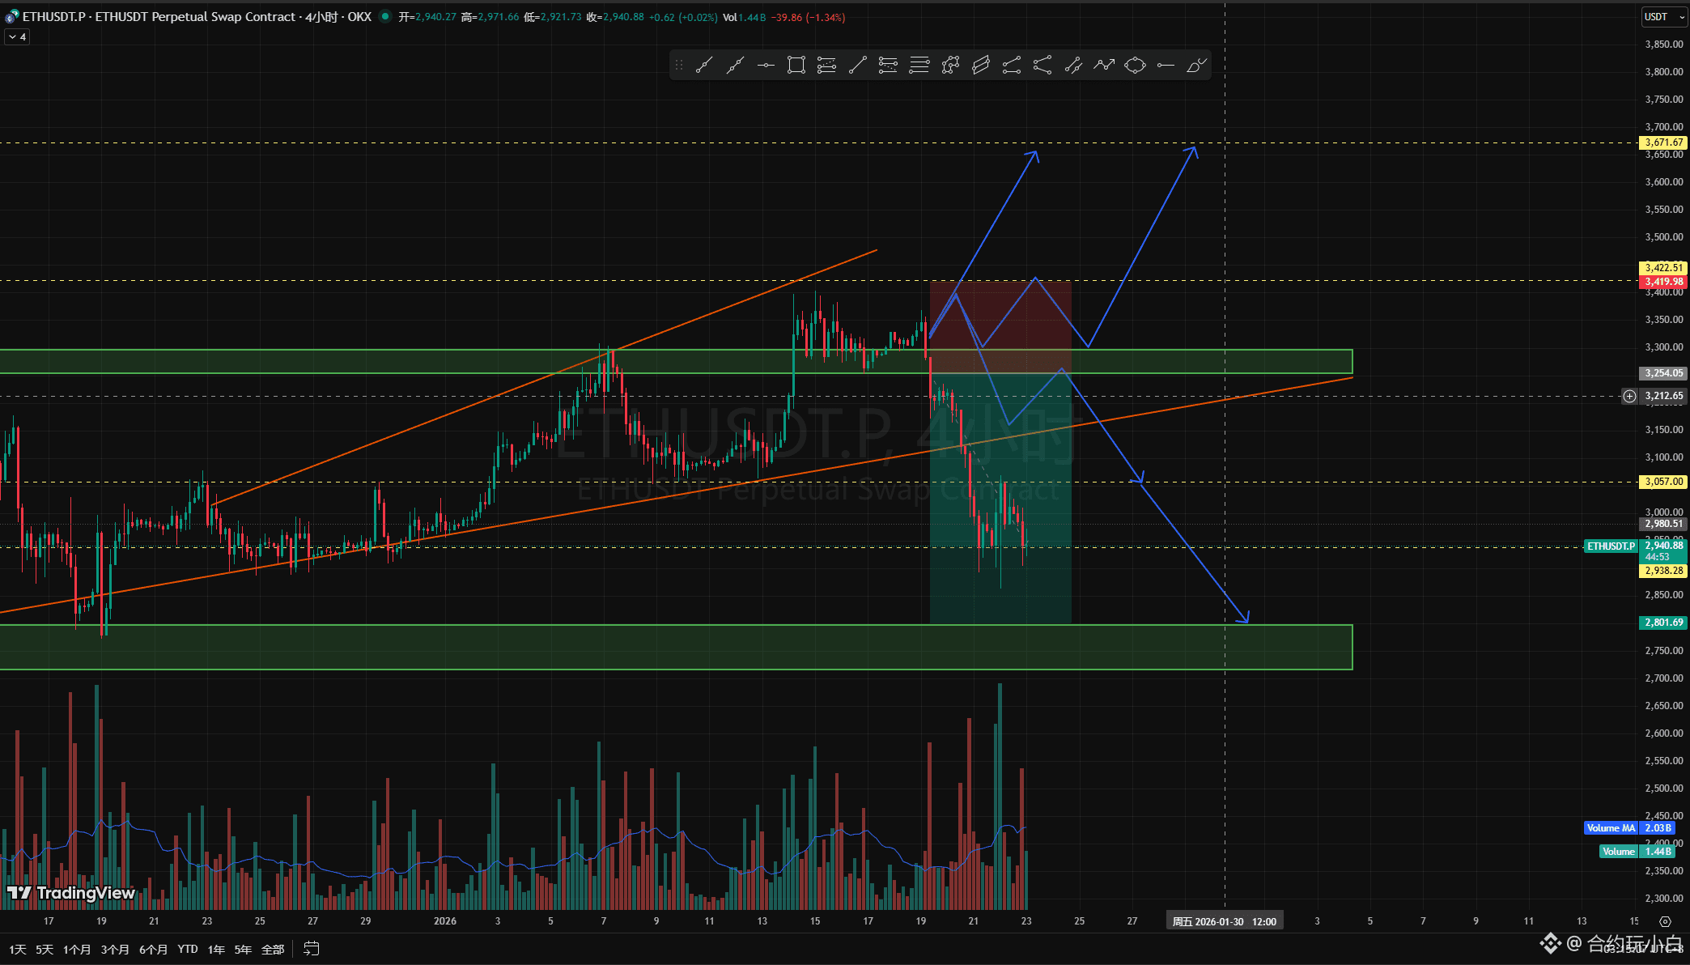Select the rectangle drawing tool
The width and height of the screenshot is (1690, 965).
[796, 66]
